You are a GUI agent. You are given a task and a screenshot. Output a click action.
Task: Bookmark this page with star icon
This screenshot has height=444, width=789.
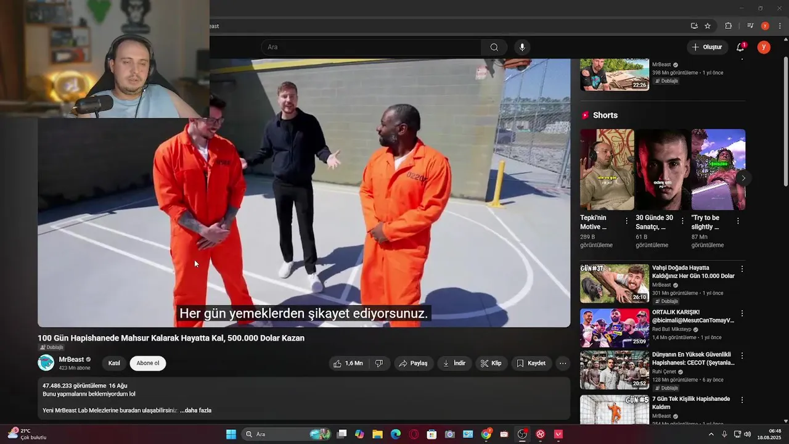(708, 26)
